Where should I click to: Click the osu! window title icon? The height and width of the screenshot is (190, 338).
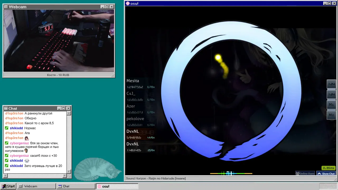(128, 3)
